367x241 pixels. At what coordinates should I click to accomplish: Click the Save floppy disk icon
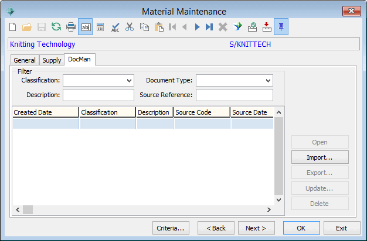42,27
